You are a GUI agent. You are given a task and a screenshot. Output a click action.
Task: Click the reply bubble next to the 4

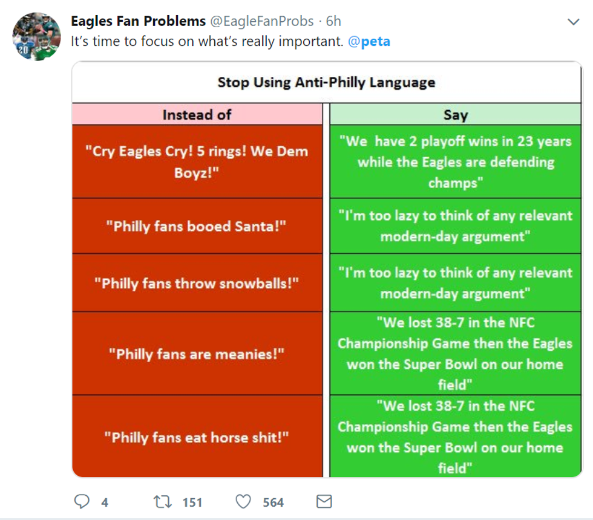(x=82, y=501)
